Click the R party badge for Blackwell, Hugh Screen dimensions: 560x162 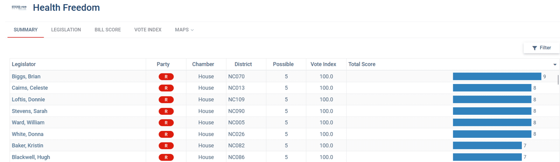click(166, 157)
